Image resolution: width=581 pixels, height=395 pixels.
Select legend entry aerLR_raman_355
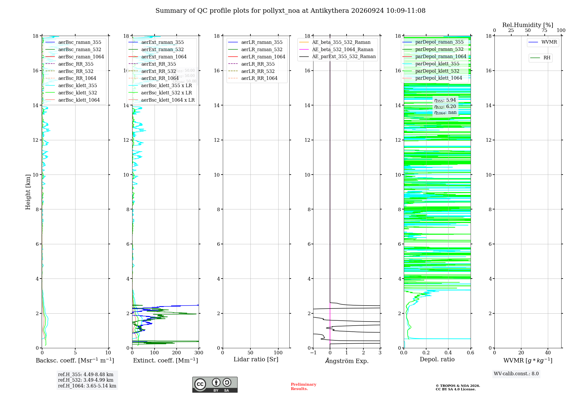[255, 42]
